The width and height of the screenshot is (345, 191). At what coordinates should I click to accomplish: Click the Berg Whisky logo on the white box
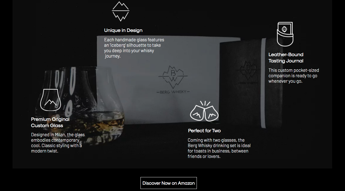click(173, 77)
